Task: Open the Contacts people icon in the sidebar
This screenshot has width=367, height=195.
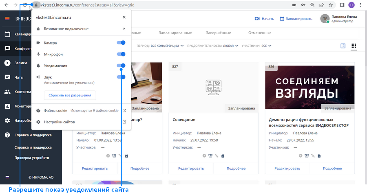Action: point(7,92)
